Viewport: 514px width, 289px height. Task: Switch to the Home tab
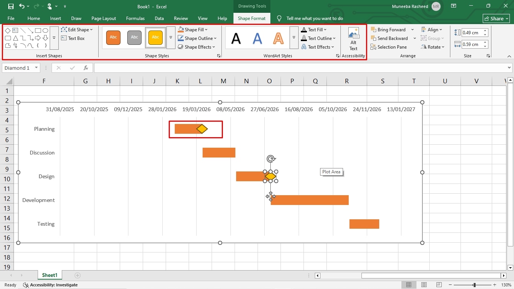click(34, 18)
